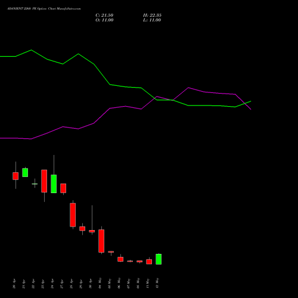Click the 12 May date label

(x=157, y=283)
